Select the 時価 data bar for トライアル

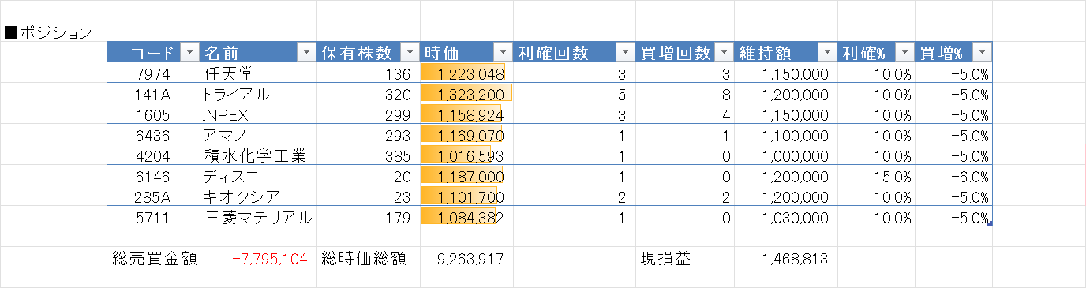(x=466, y=94)
